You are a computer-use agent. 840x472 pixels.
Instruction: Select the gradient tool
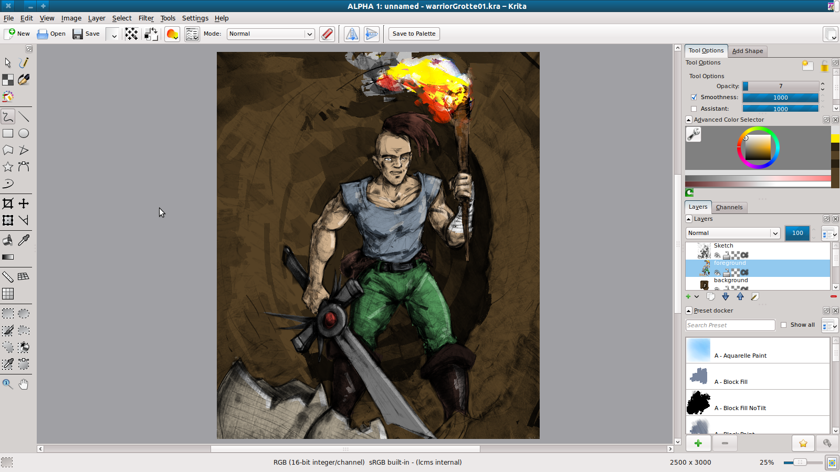[x=8, y=257]
